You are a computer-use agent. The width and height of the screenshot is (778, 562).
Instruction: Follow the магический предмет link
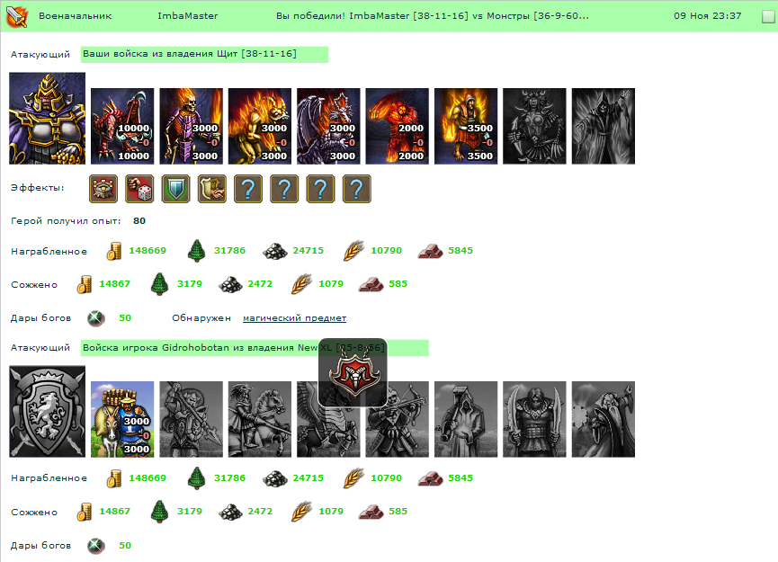tap(294, 318)
